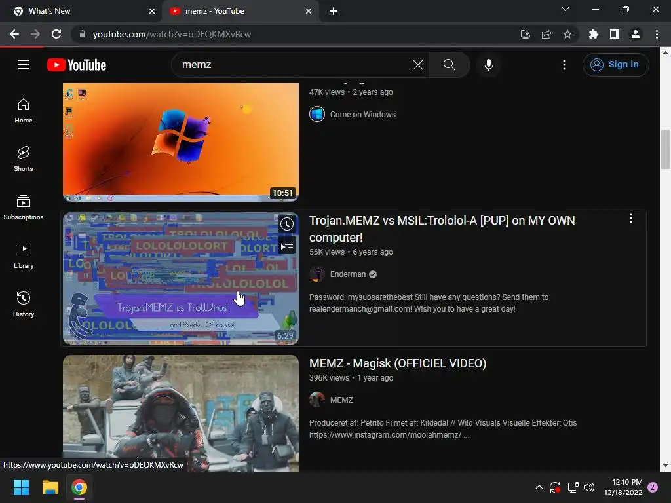This screenshot has height=503, width=671.
Task: Bookmark this page with star icon
Action: [x=567, y=34]
